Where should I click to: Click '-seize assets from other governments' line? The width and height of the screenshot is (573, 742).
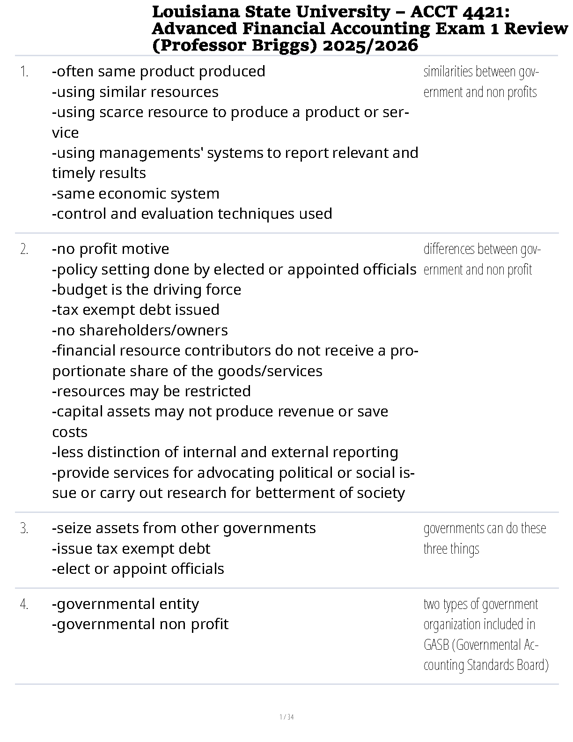[184, 528]
